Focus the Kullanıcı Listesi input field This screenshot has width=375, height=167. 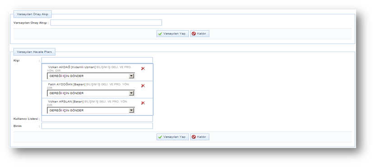click(x=97, y=119)
